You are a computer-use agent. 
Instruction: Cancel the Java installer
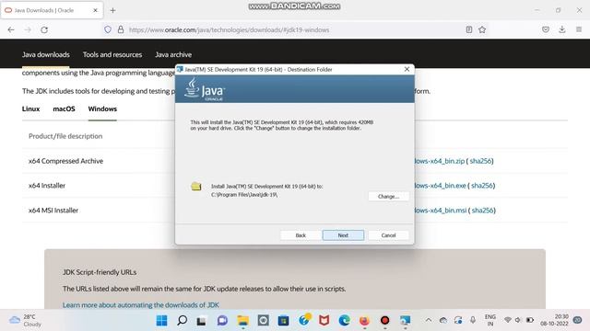[x=388, y=235]
